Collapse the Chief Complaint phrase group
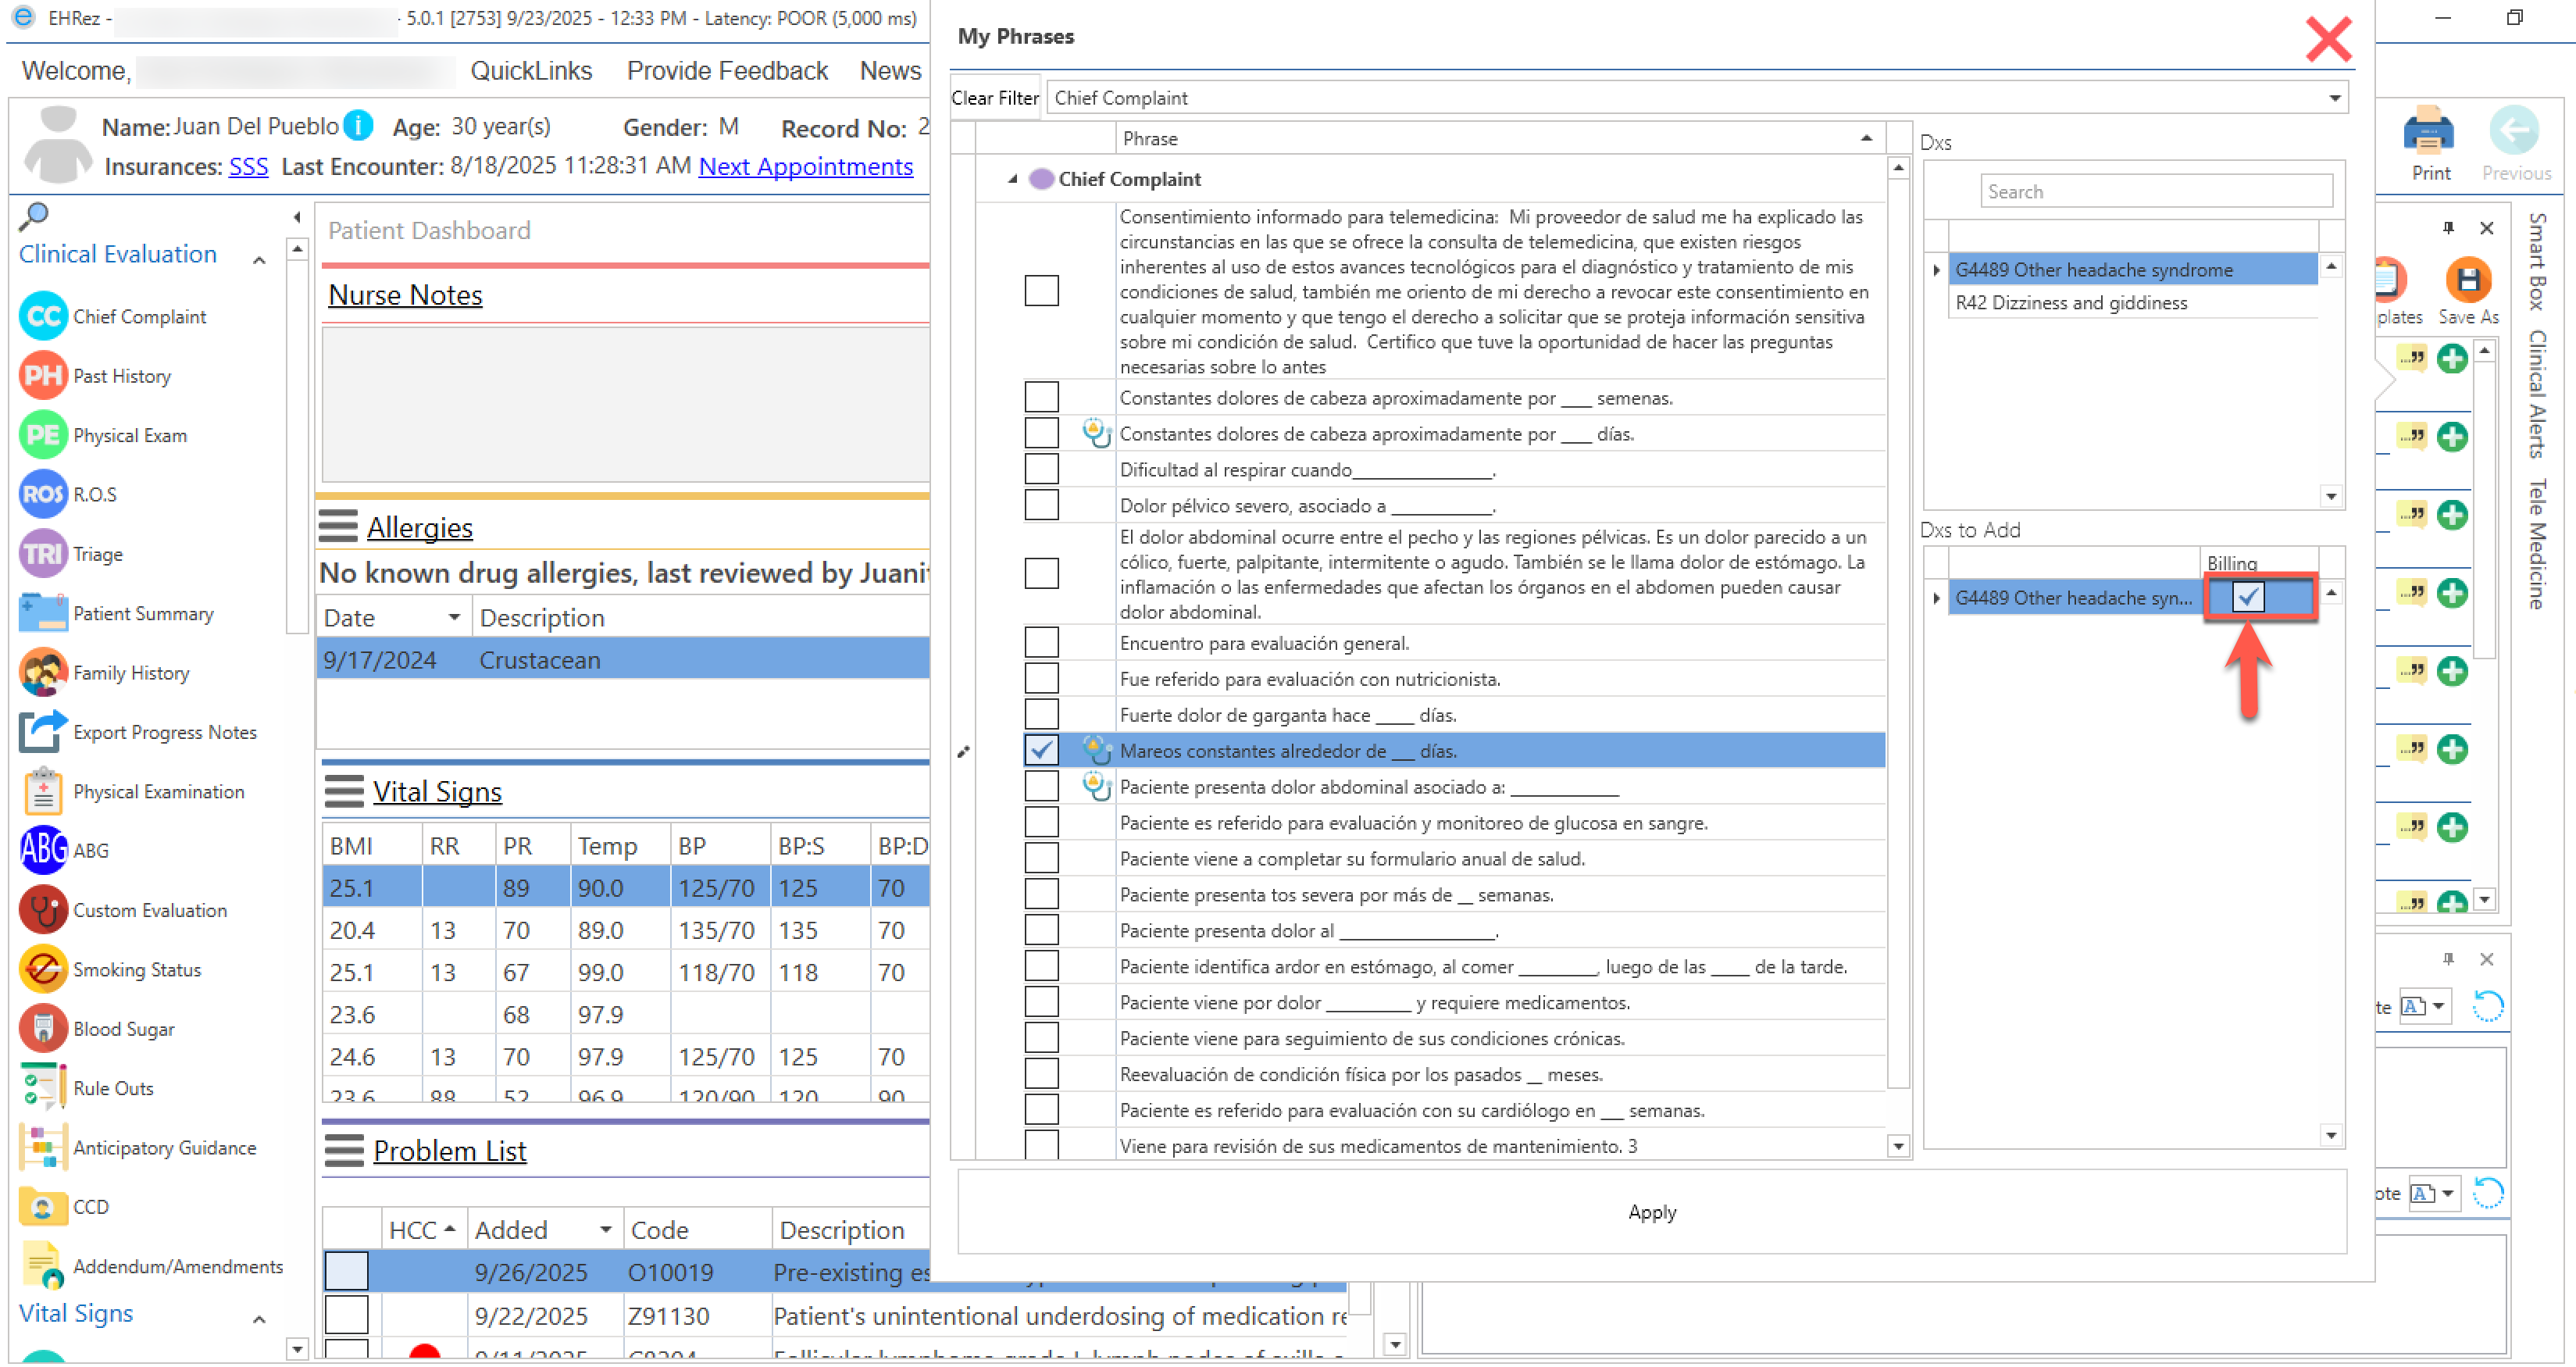The height and width of the screenshot is (1367, 2576). 1012,179
